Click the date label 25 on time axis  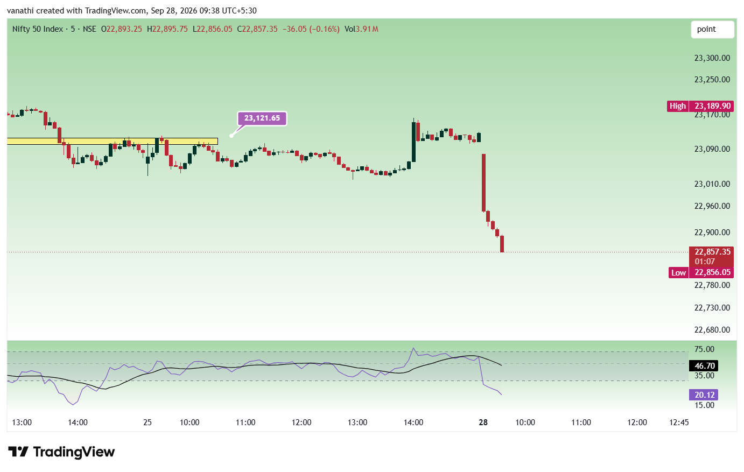[148, 422]
